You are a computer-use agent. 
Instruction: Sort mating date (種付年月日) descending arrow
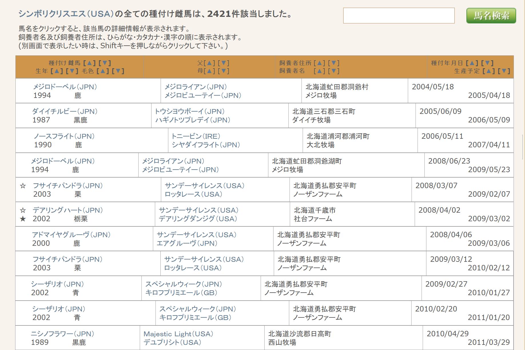(x=487, y=63)
